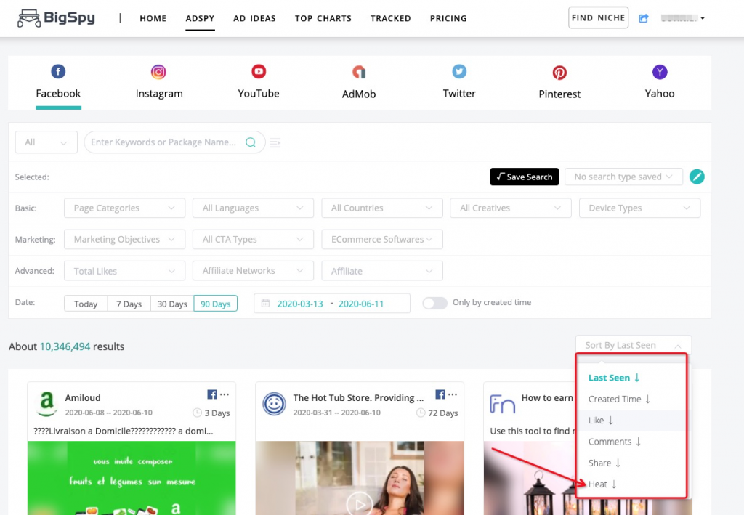
Task: Click the Amiloud advertiser avatar
Action: (x=46, y=404)
